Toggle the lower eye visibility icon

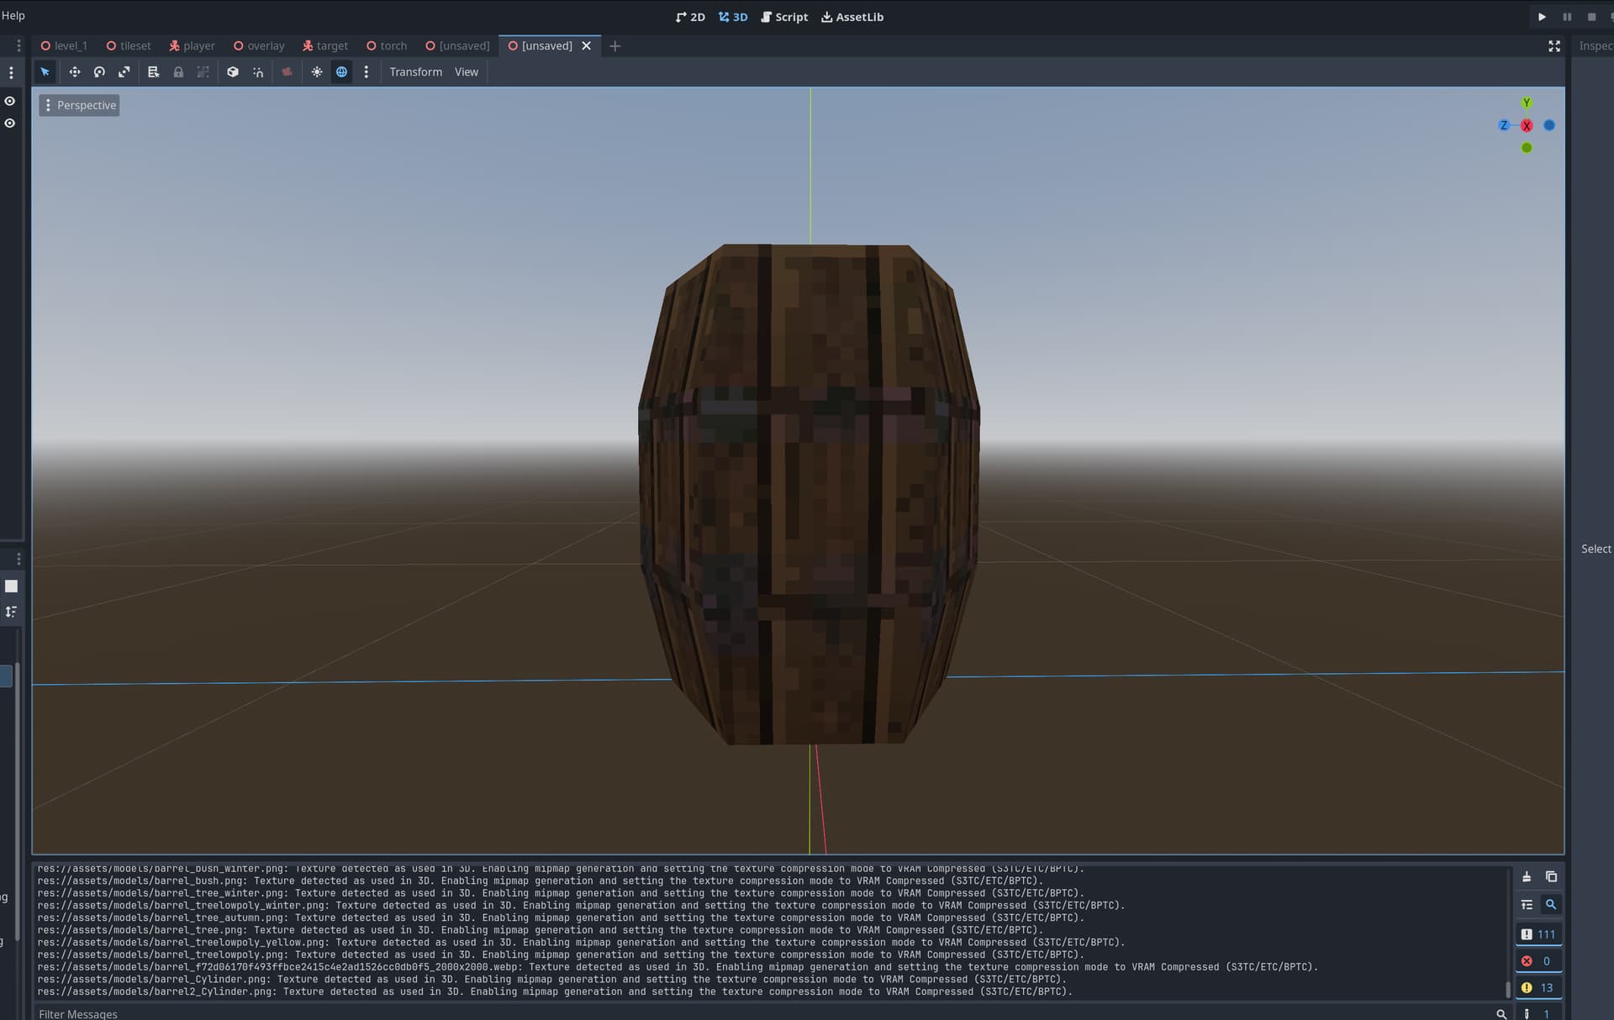point(10,124)
